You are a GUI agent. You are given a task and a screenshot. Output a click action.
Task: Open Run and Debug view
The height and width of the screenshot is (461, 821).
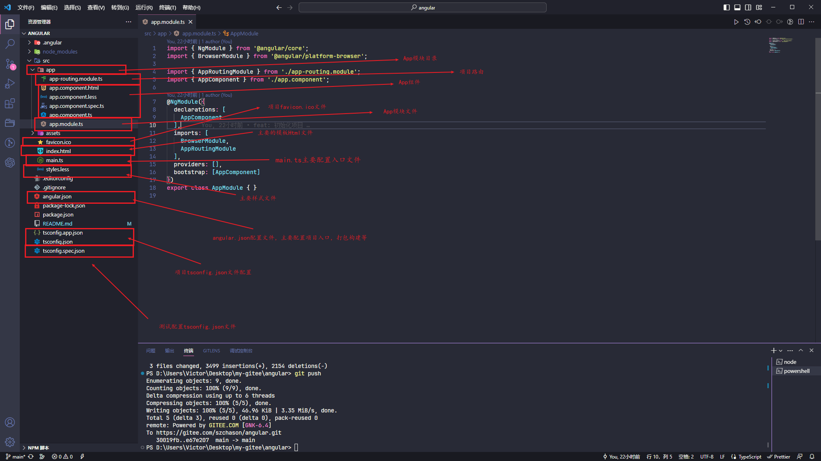click(x=10, y=84)
